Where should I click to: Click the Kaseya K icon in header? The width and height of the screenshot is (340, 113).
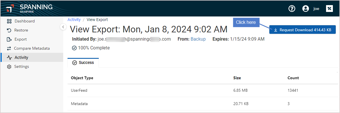(329, 9)
